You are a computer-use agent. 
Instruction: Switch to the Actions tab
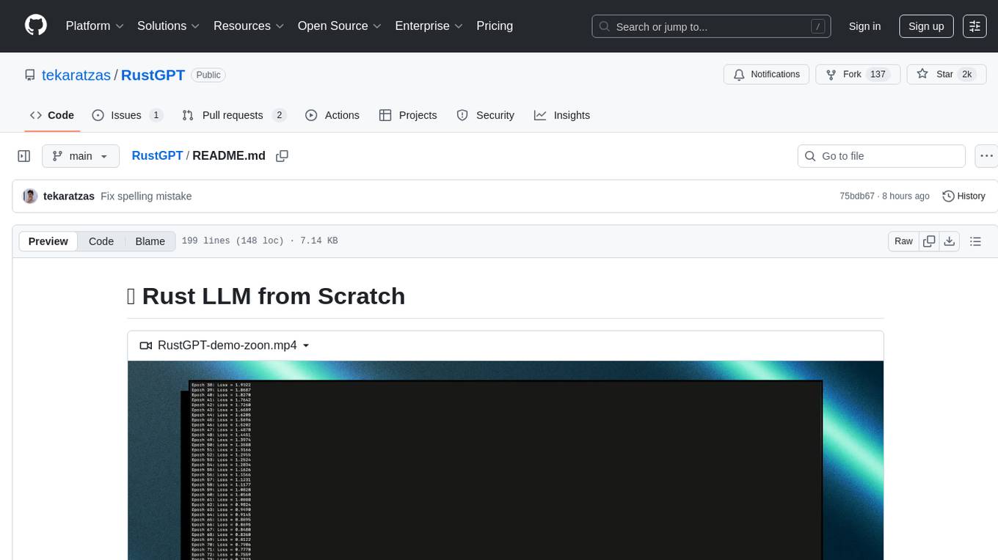(332, 115)
